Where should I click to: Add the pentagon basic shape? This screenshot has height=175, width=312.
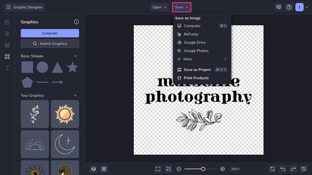tap(27, 82)
